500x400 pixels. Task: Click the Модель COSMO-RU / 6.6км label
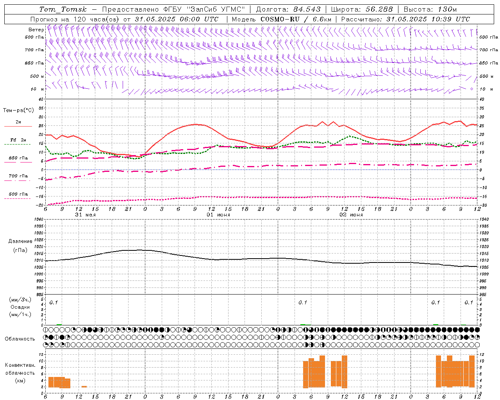(282, 19)
